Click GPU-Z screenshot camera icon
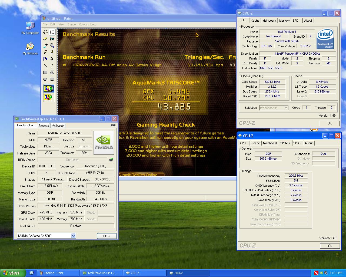The height and width of the screenshot is (277, 346). [113, 125]
